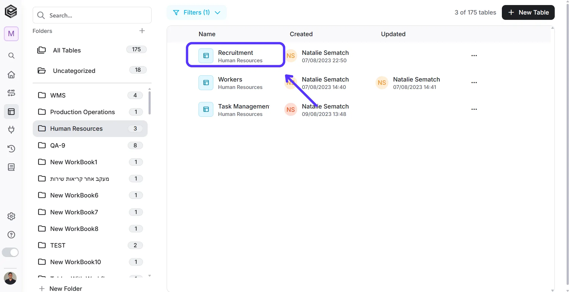Click inside the Search input field
The width and height of the screenshot is (569, 292).
[92, 15]
